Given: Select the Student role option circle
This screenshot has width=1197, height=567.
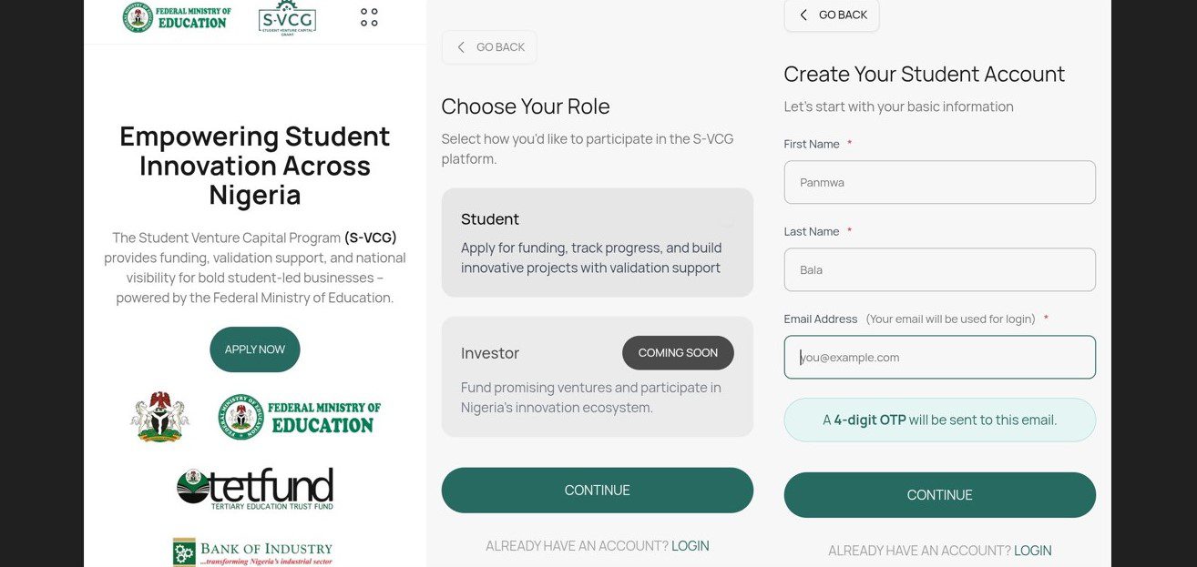Looking at the screenshot, I should (x=727, y=220).
